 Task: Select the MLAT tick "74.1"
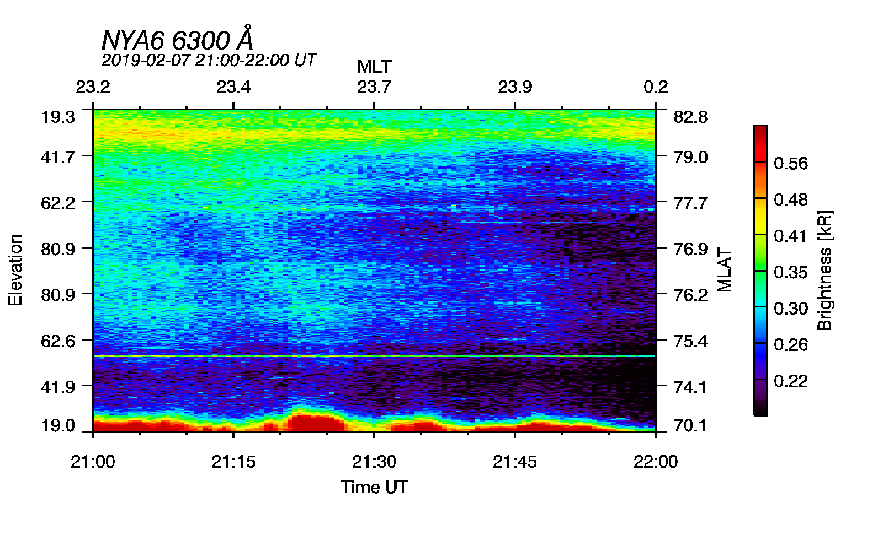coord(690,387)
